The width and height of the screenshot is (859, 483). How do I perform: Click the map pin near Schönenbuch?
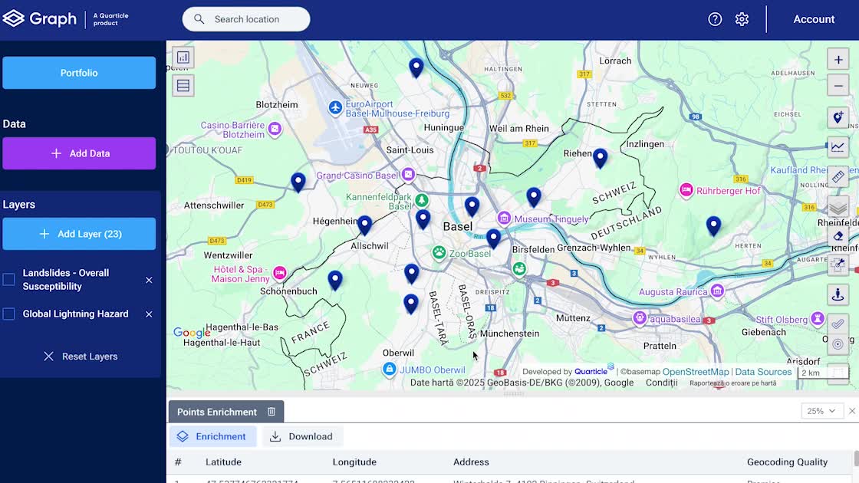click(x=335, y=280)
